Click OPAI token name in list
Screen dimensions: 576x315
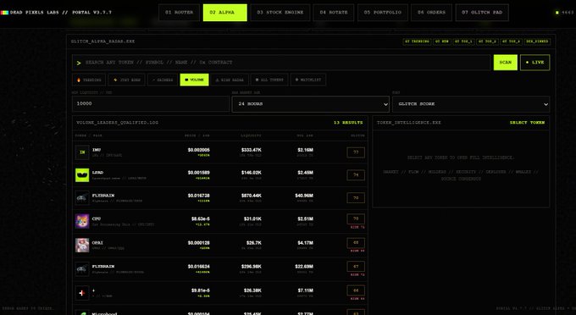click(97, 243)
